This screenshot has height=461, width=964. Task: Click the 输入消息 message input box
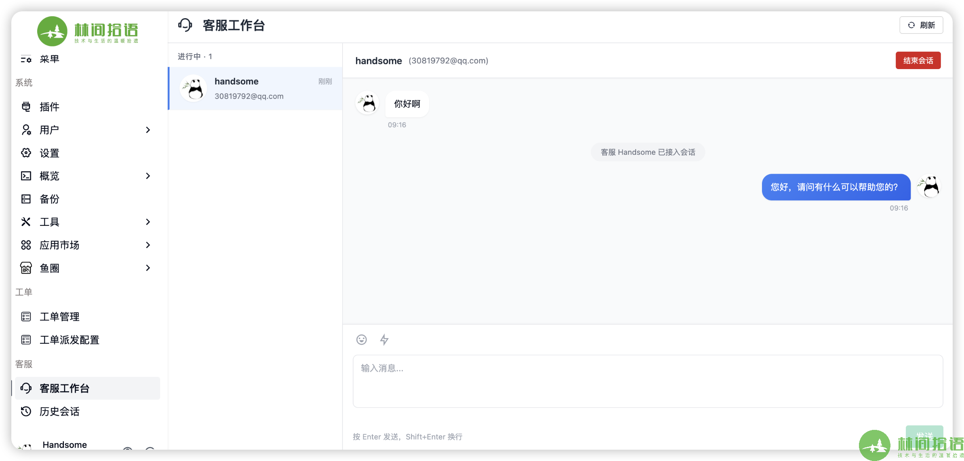pos(648,381)
